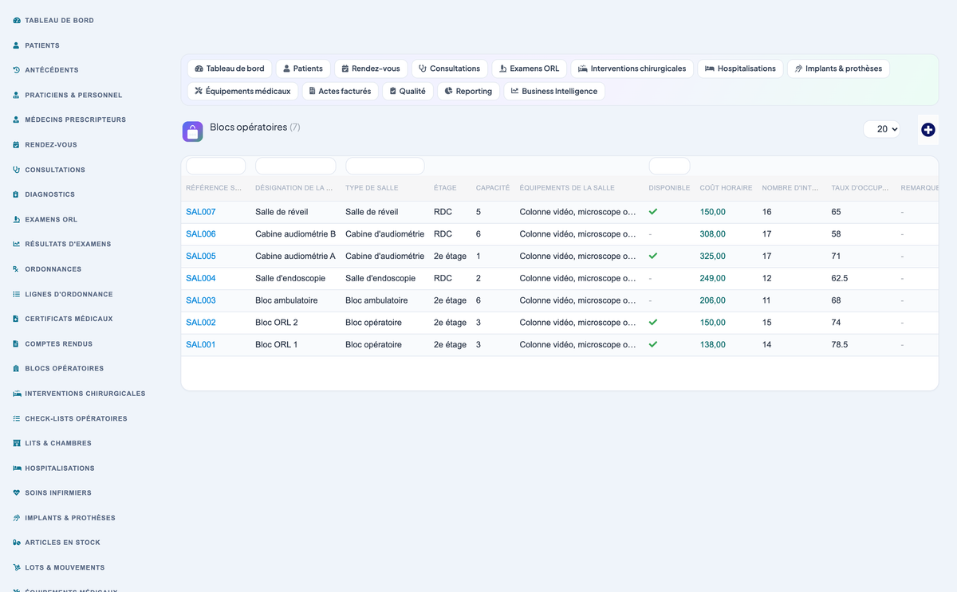The image size is (957, 592).
Task: Open the Tableau de bord top tab
Action: (230, 69)
